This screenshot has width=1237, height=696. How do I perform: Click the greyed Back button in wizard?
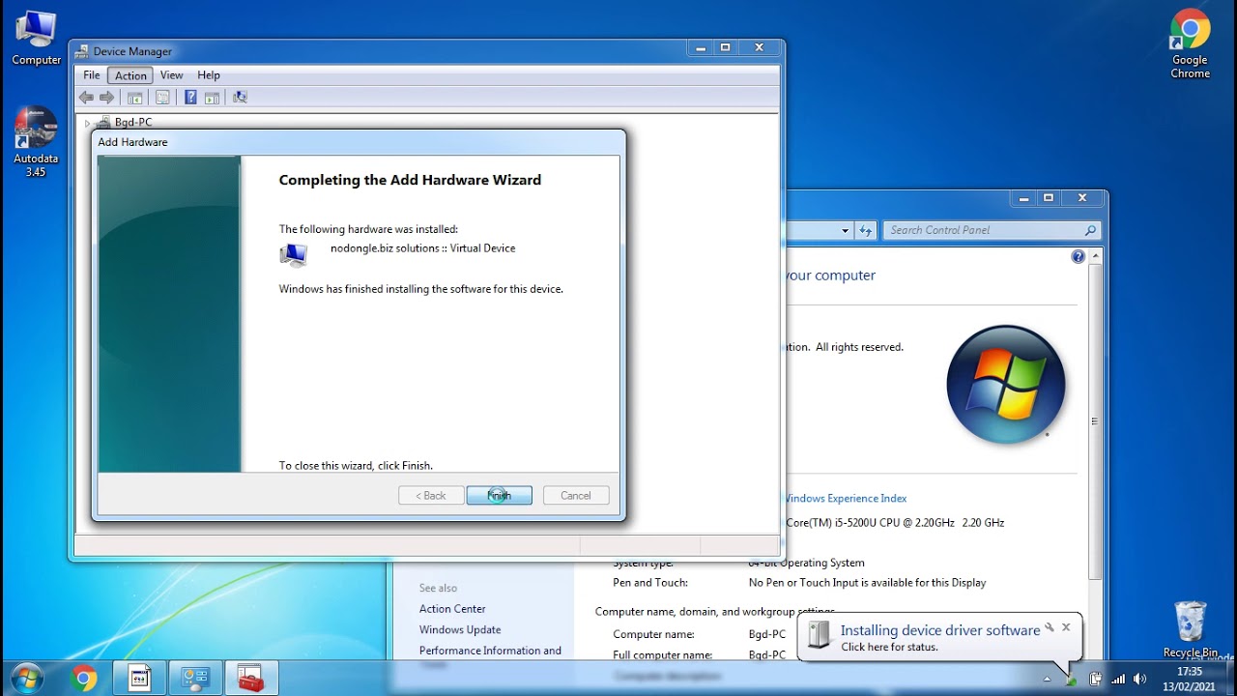click(431, 495)
